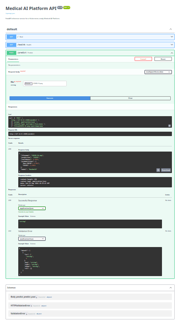
Task: Collapse the Schemas section
Action: [x=171, y=288]
